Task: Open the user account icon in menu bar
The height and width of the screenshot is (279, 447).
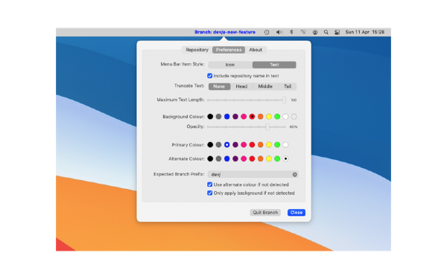Action: coord(315,32)
